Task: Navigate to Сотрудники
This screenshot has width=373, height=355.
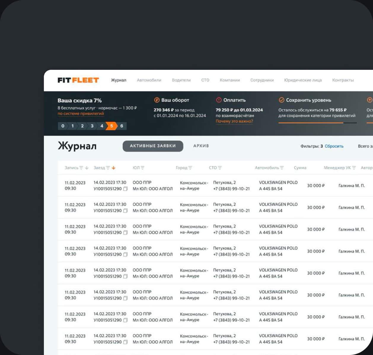Action: tap(262, 80)
